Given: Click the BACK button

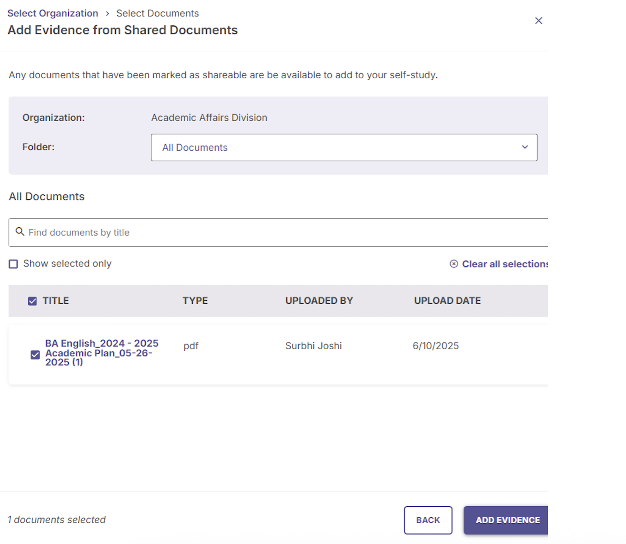Looking at the screenshot, I should coord(428,520).
